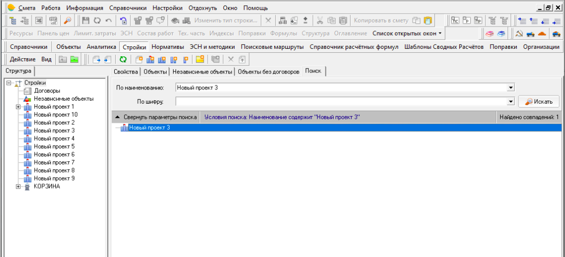
Task: Click the green circular refresh icon
Action: (123, 59)
